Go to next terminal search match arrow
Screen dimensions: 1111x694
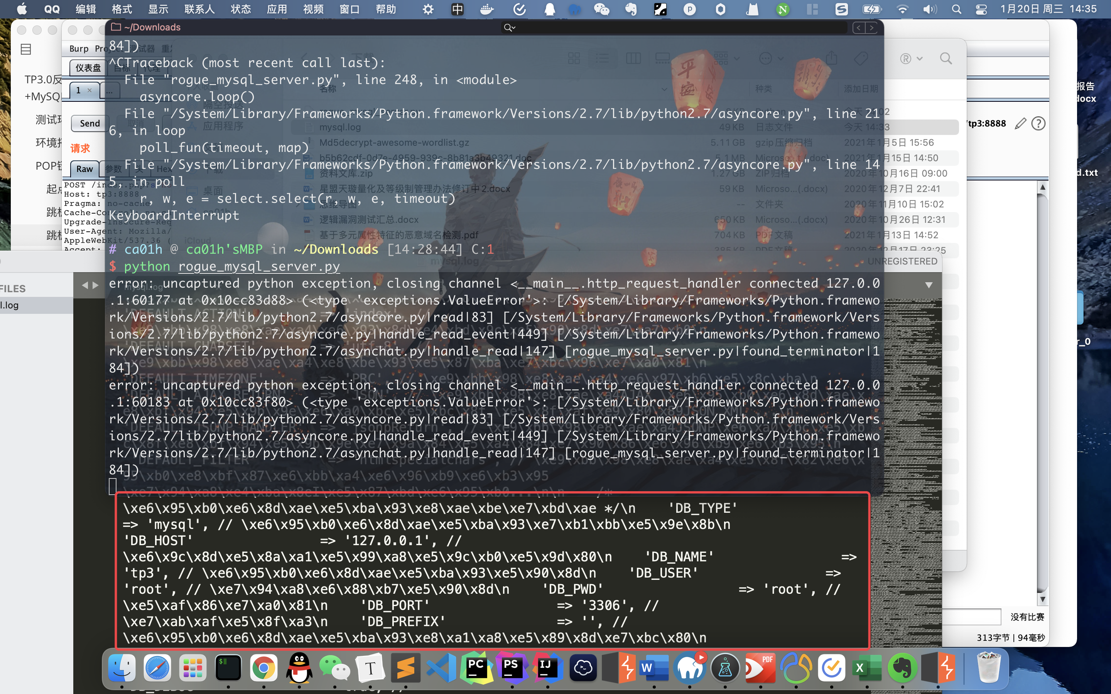click(x=871, y=27)
